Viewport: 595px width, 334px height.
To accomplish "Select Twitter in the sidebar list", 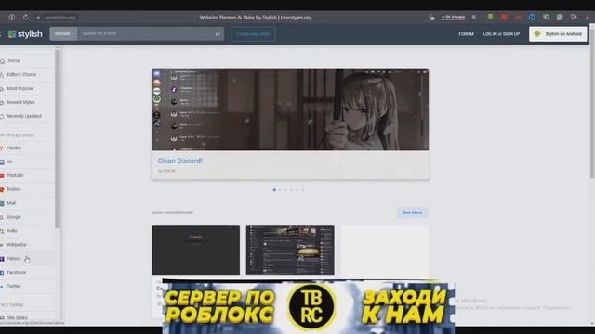I will click(x=14, y=287).
